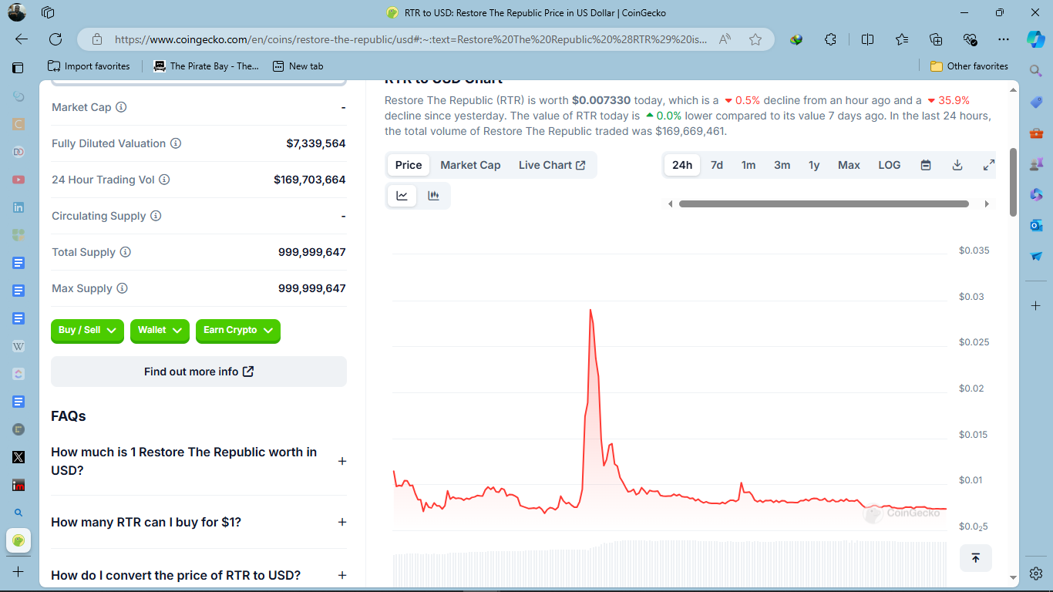Click 24 Hour Trading Vol info icon

164,180
